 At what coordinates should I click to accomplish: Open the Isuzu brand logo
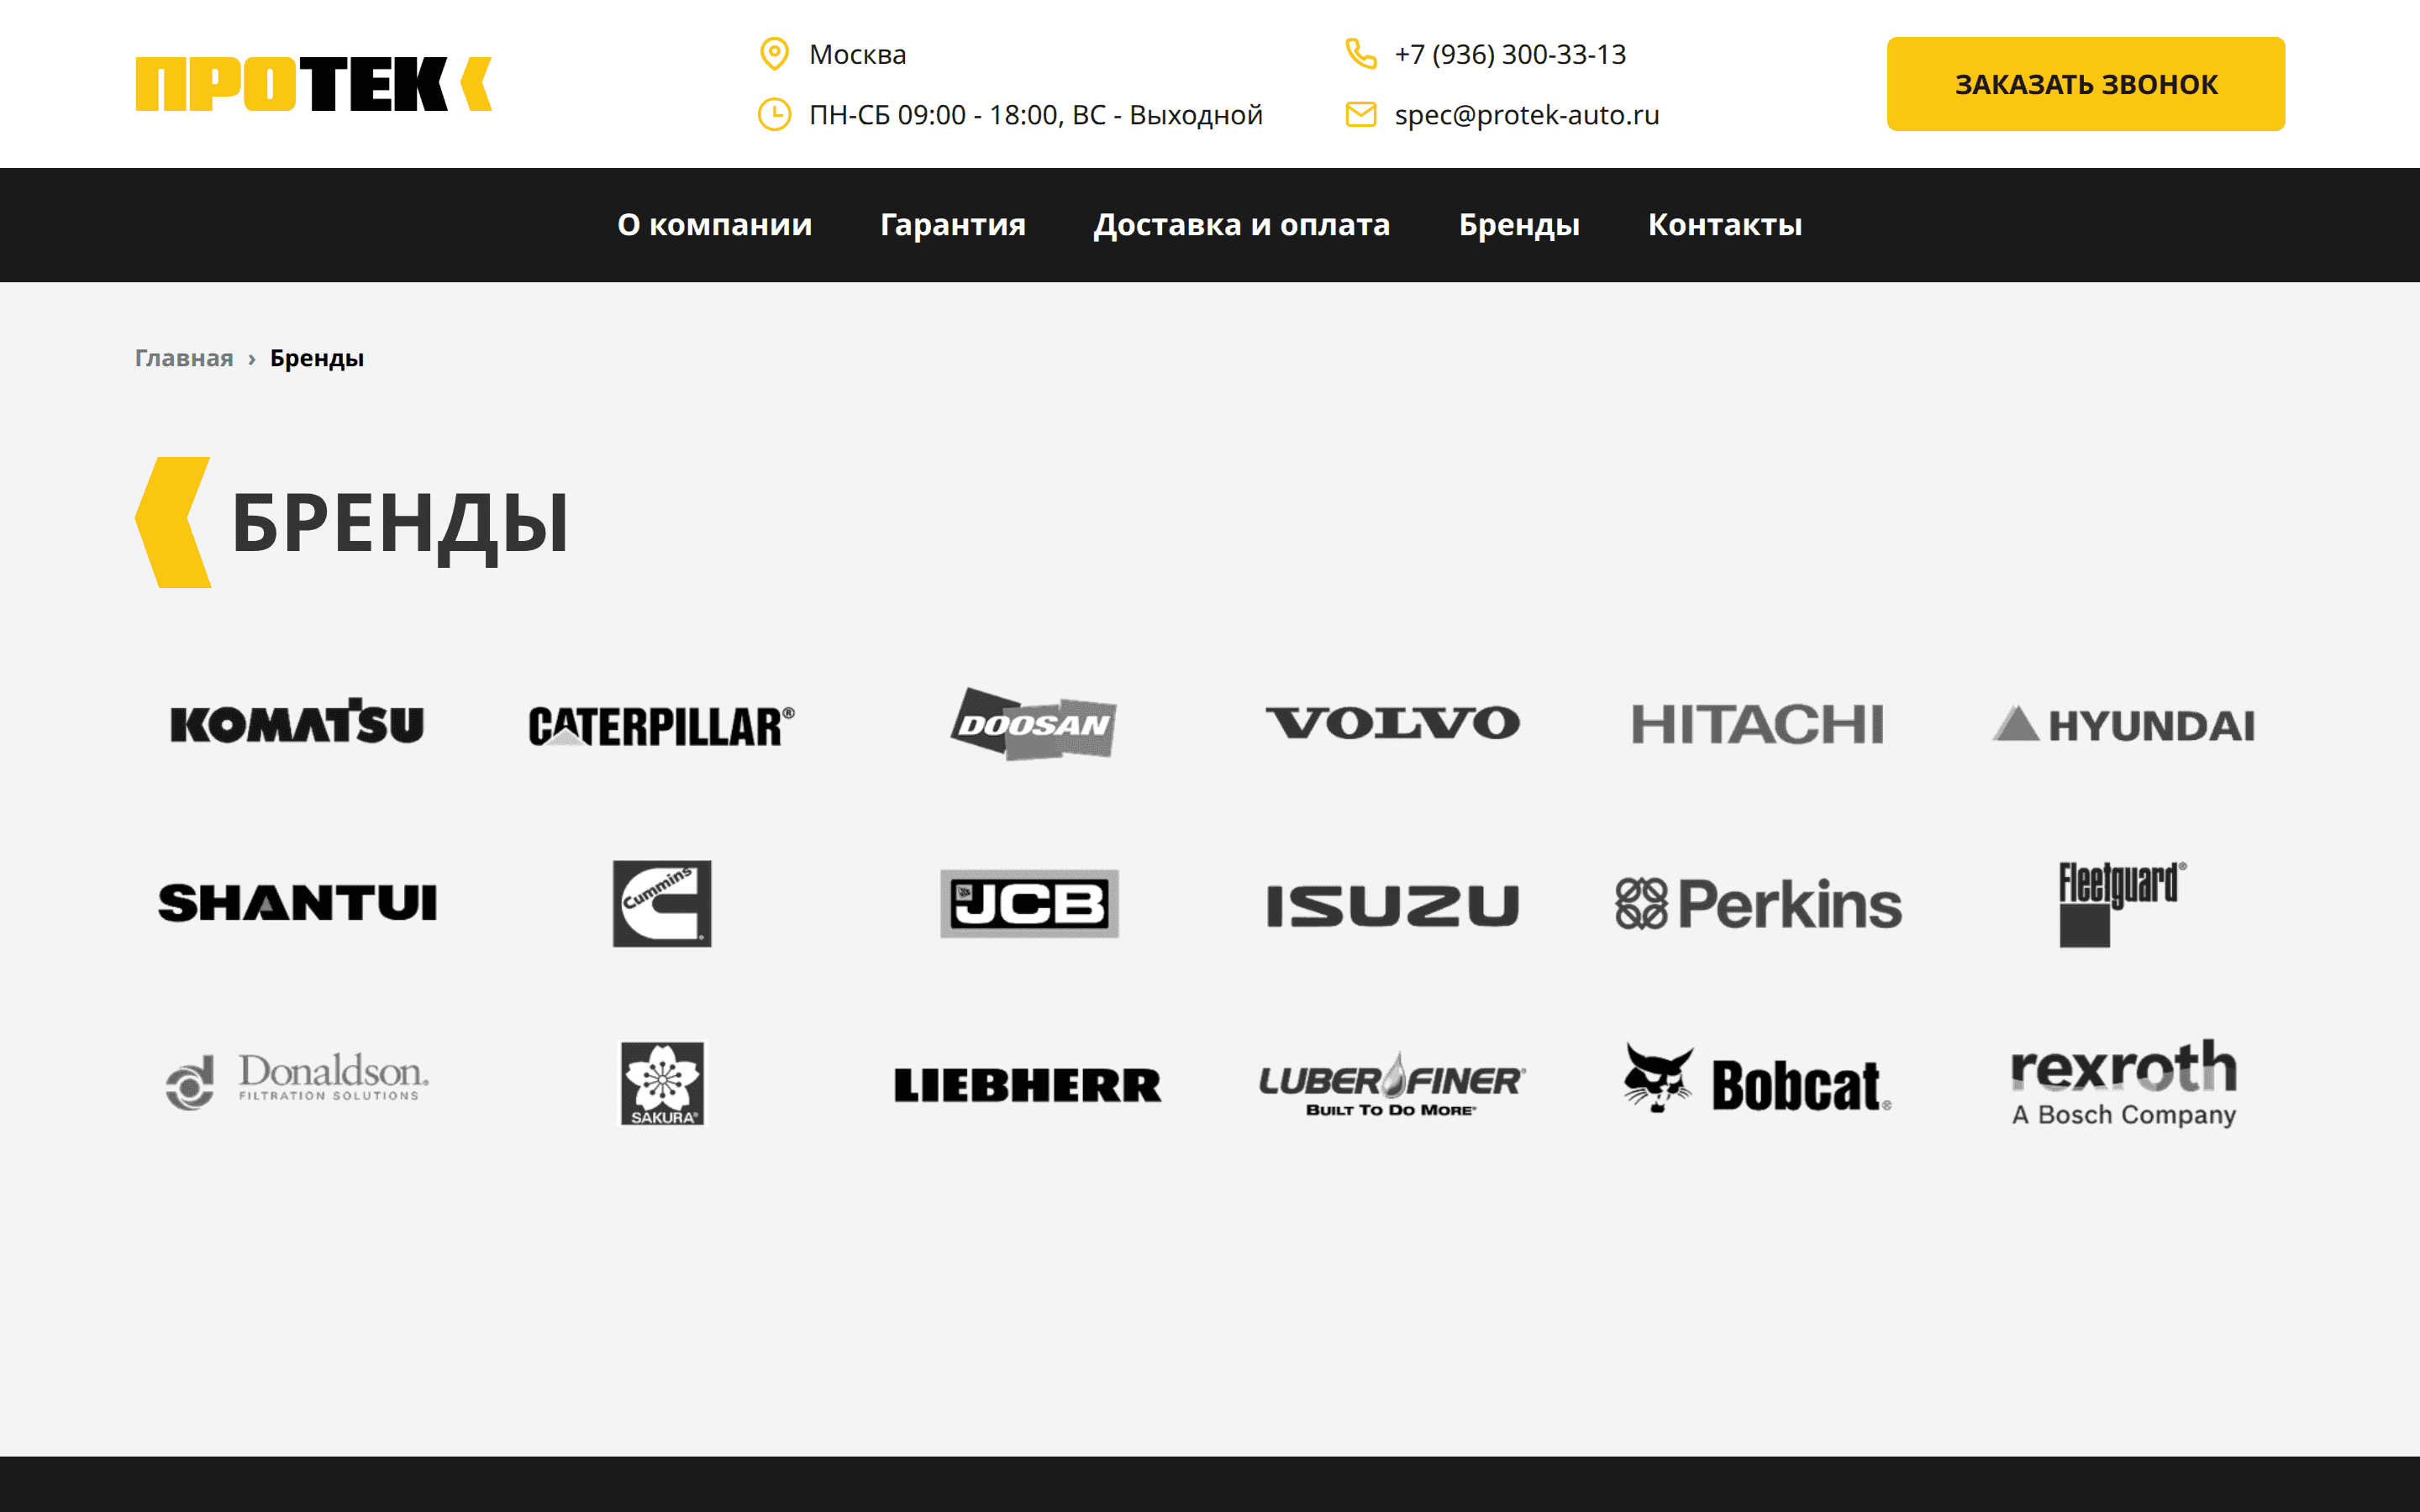pos(1393,905)
